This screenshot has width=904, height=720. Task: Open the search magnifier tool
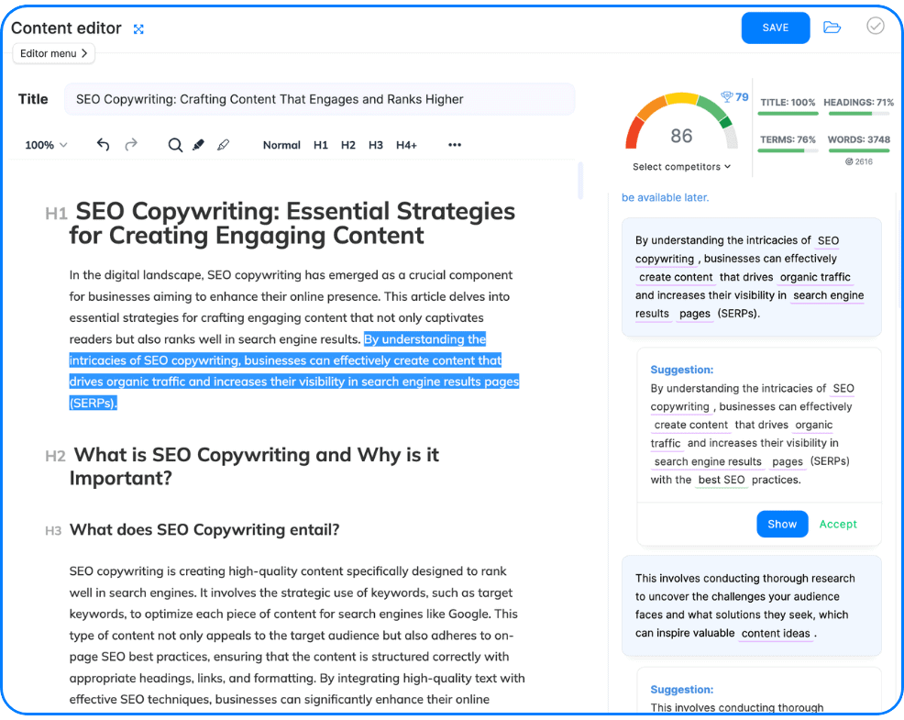[x=174, y=144]
